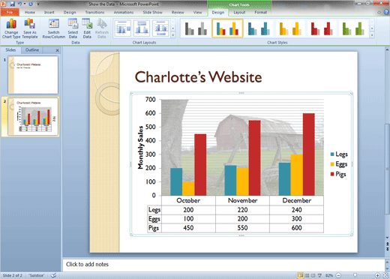Start Slide Show view from the status bar
The width and height of the screenshot is (390, 279).
[x=319, y=275]
